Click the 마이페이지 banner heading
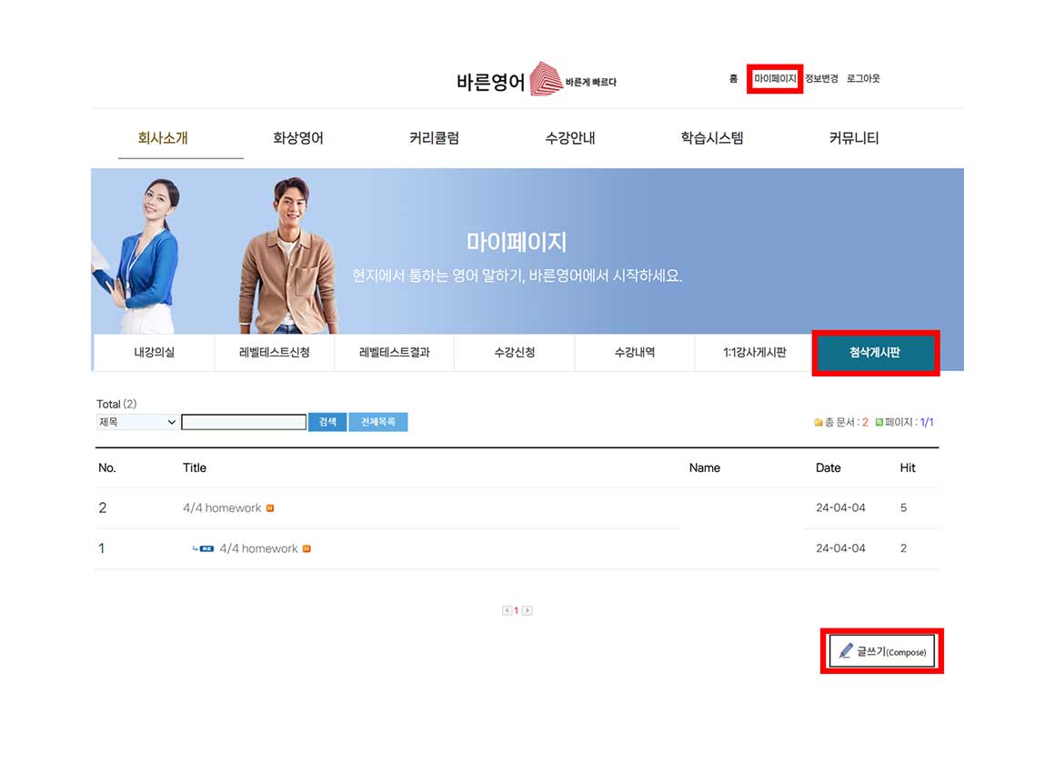 click(517, 242)
